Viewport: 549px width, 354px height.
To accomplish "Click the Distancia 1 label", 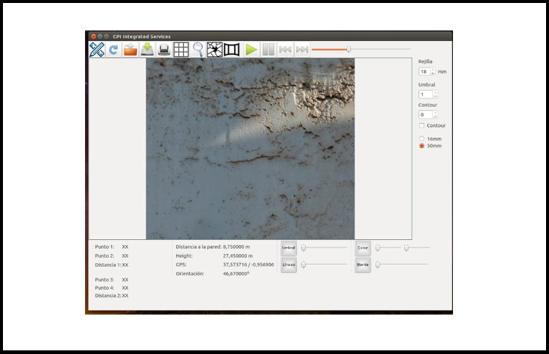I will coord(108,265).
